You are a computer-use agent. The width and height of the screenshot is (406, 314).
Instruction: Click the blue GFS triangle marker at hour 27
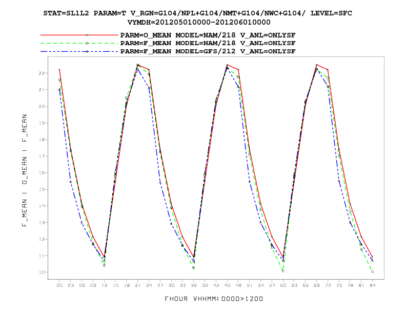point(160,182)
